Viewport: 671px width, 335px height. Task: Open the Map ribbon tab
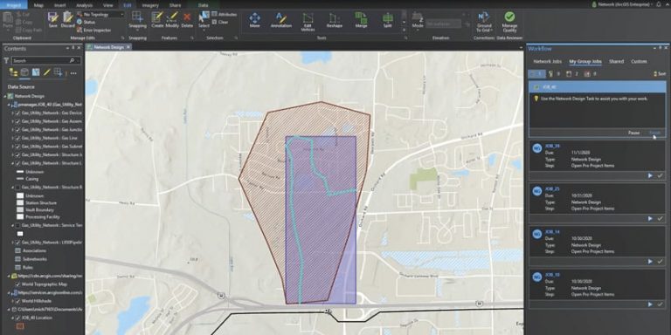39,5
